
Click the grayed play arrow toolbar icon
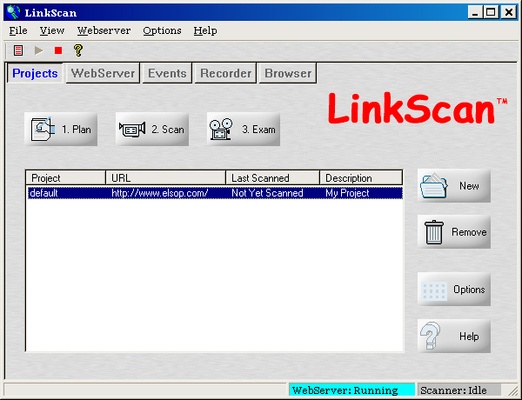[38, 50]
